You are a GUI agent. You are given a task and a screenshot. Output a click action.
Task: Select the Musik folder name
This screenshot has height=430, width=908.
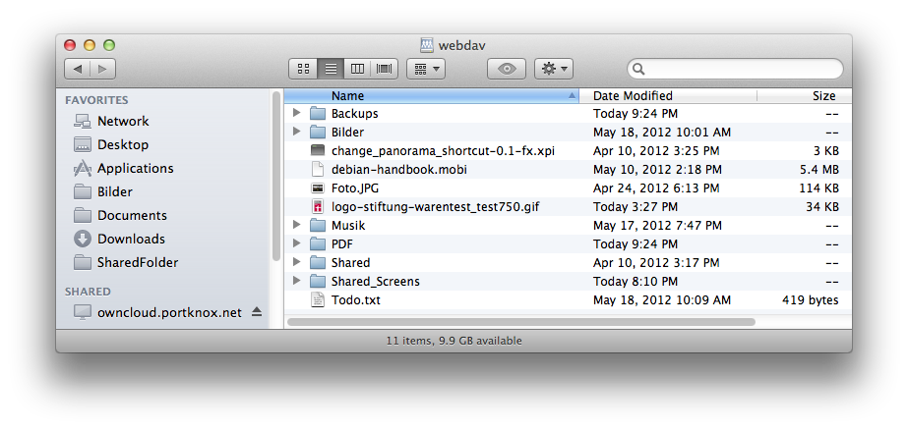(x=348, y=226)
